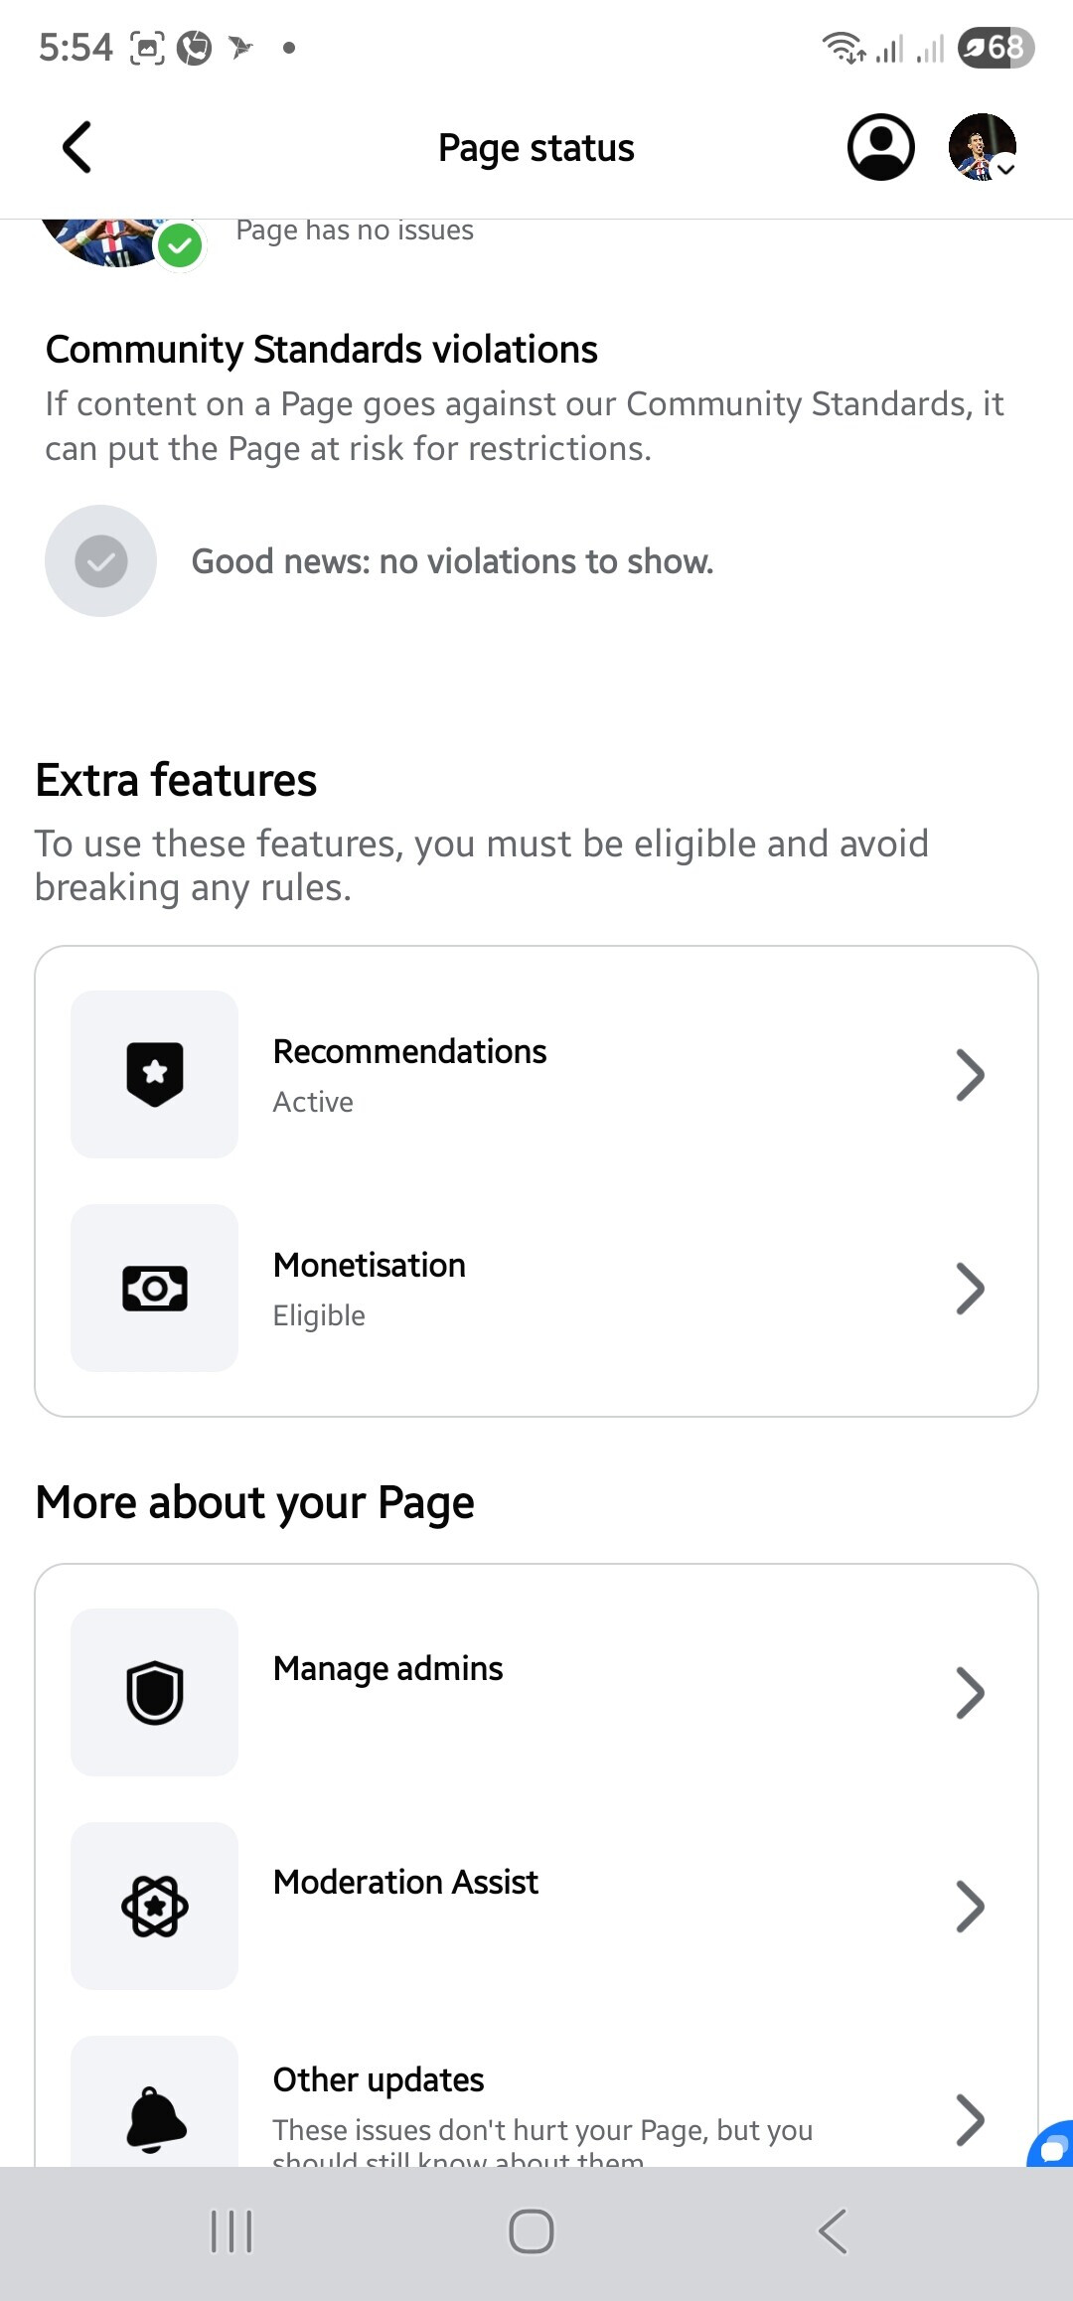Expand the Recommendations chevron

coord(970,1075)
